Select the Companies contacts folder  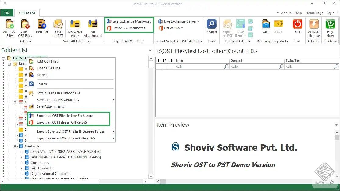39,163
